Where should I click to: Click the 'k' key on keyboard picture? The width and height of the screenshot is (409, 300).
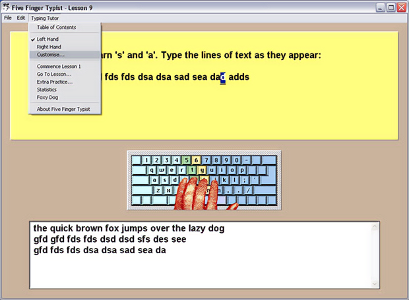click(224, 180)
